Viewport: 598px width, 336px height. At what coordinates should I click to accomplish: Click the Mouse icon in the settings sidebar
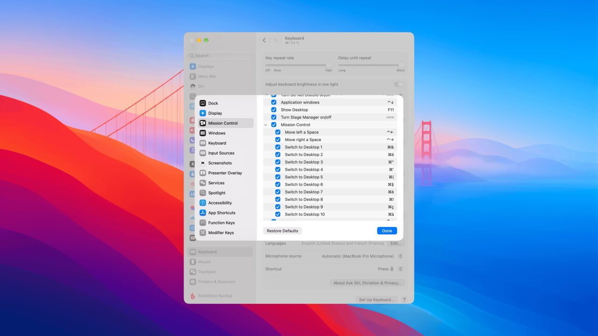click(x=193, y=262)
